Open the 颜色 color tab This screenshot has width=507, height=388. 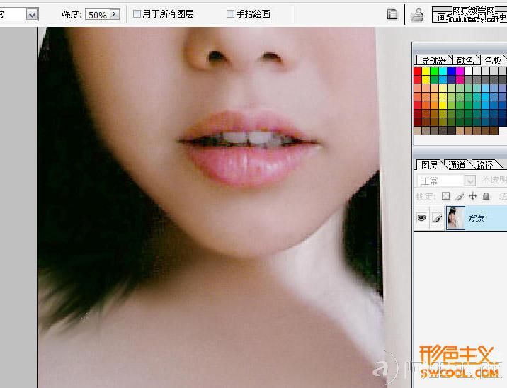coord(465,60)
